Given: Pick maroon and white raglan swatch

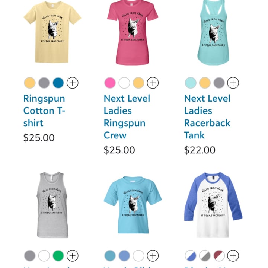Looking at the screenshot, I should (x=219, y=256).
